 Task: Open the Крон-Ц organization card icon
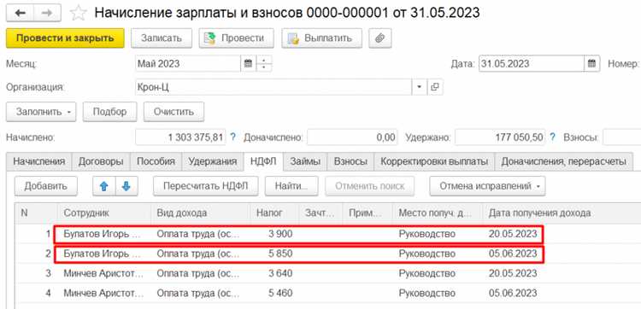pyautogui.click(x=435, y=87)
